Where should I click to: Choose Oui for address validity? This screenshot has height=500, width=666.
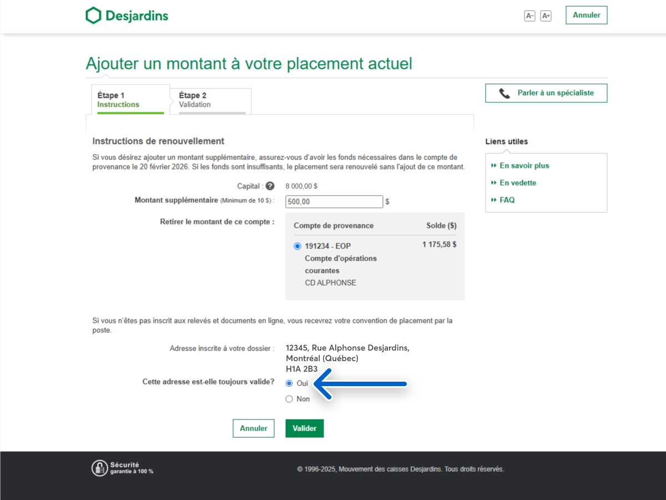[x=289, y=383]
